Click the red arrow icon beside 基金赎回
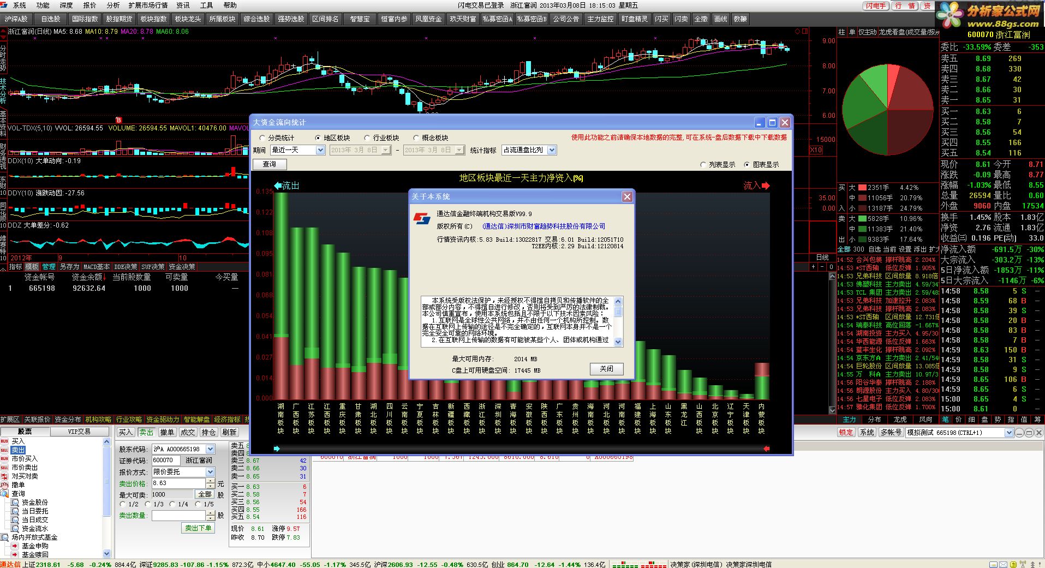The image size is (1045, 568). [x=15, y=555]
